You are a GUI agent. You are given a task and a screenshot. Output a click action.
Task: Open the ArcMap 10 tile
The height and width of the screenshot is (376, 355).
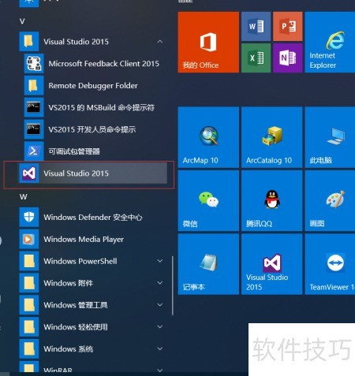tap(208, 137)
